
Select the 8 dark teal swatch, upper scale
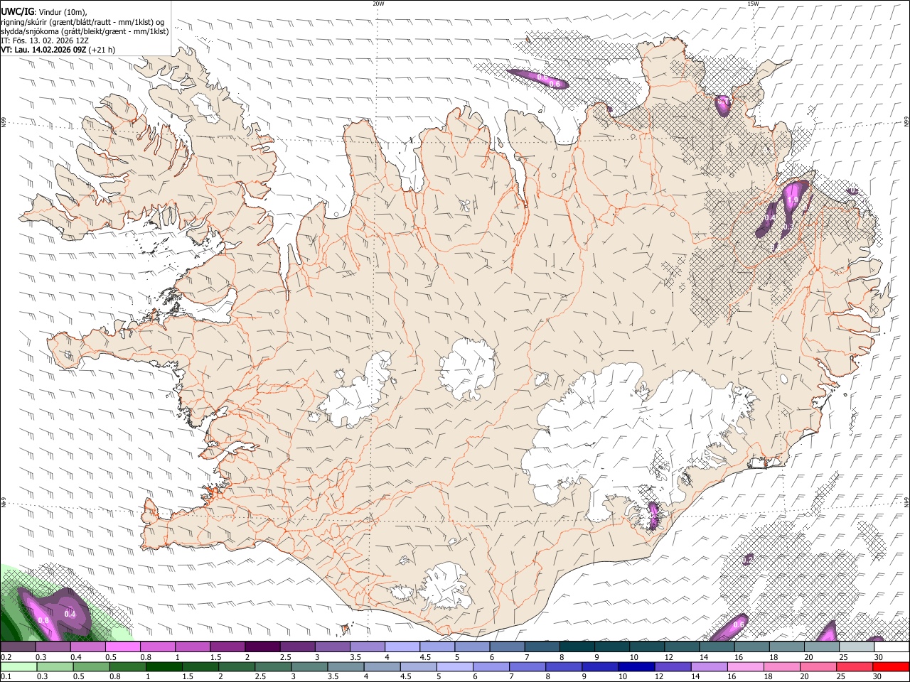tap(577, 647)
